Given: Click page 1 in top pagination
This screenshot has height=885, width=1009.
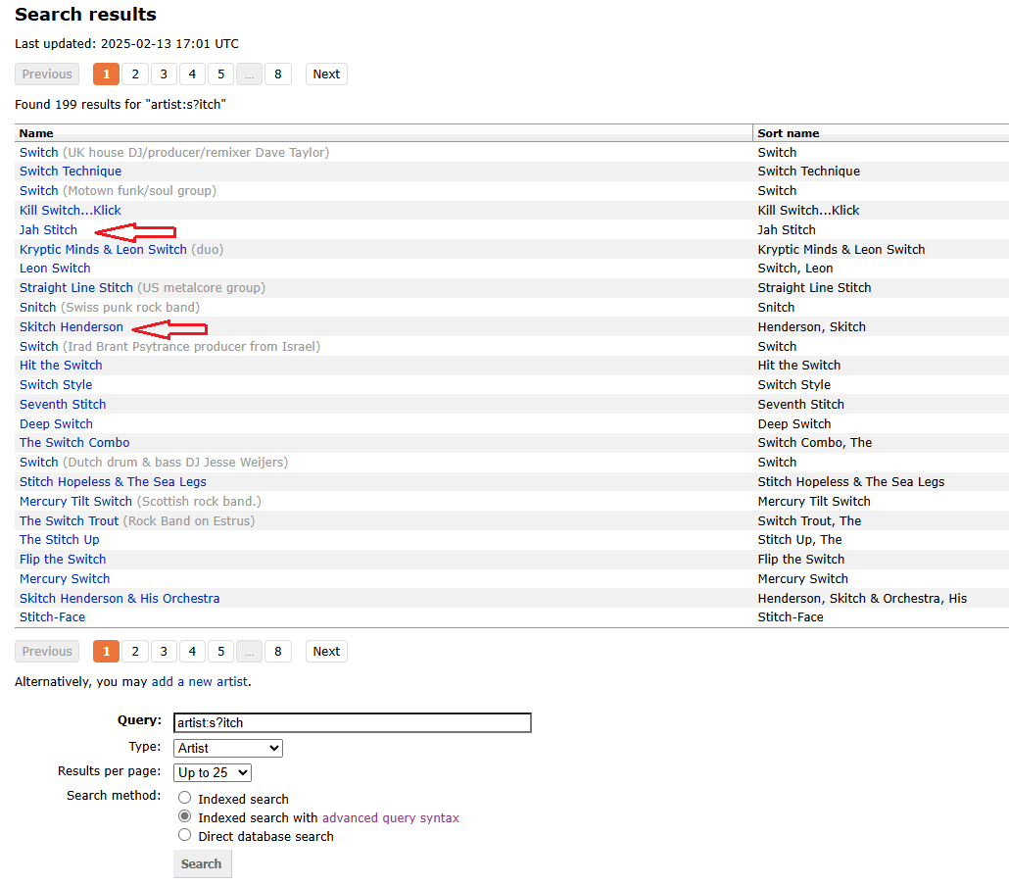Looking at the screenshot, I should click(x=106, y=74).
